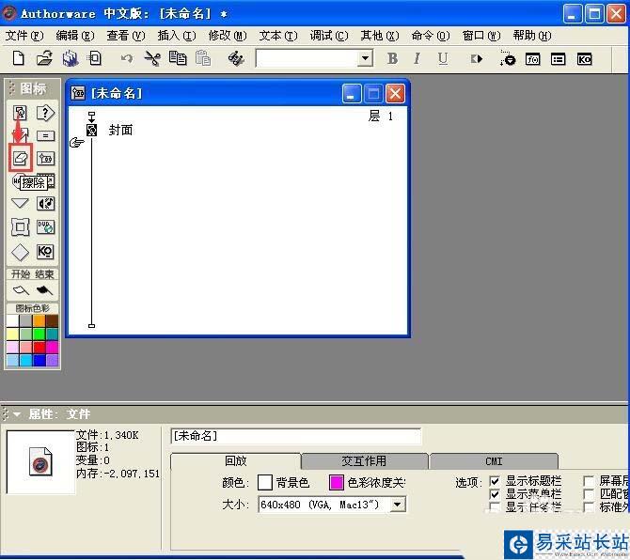The image size is (630, 560).
Task: Click the 封面 display icon on flowline
Action: pos(91,130)
